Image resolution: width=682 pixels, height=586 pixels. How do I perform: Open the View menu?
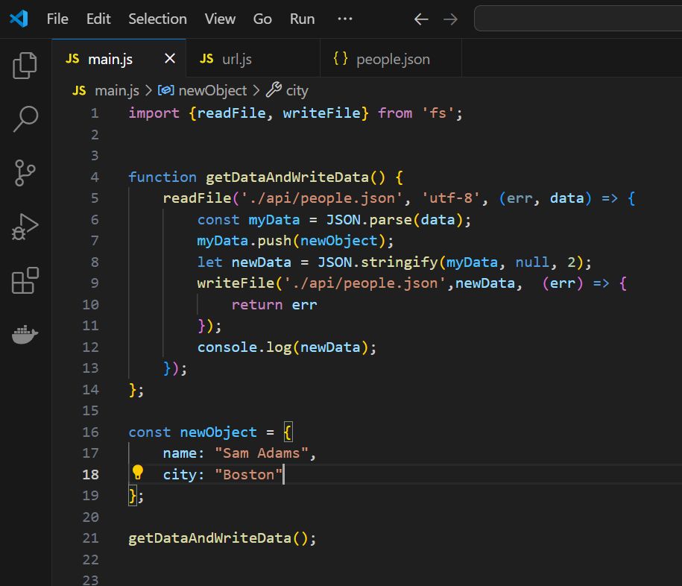point(220,19)
